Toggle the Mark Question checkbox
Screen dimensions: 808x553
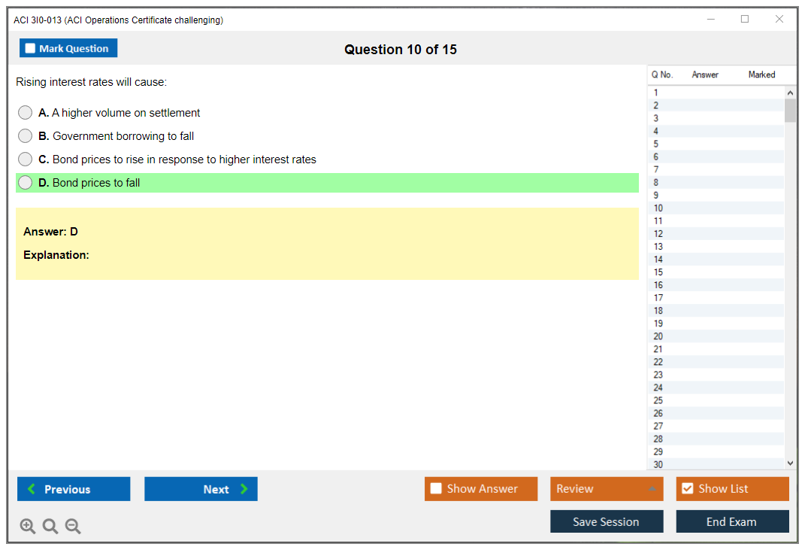point(30,49)
